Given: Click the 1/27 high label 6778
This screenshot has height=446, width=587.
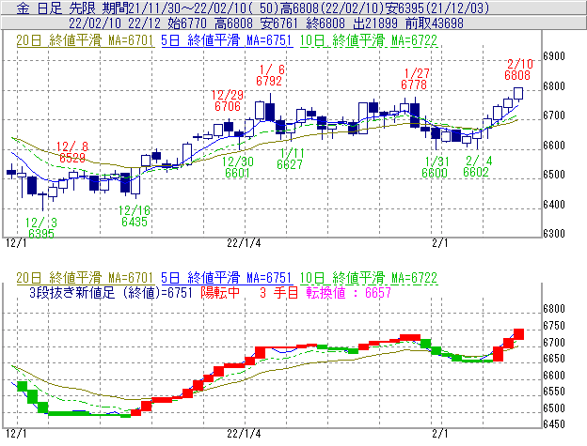Looking at the screenshot, I should tap(414, 85).
